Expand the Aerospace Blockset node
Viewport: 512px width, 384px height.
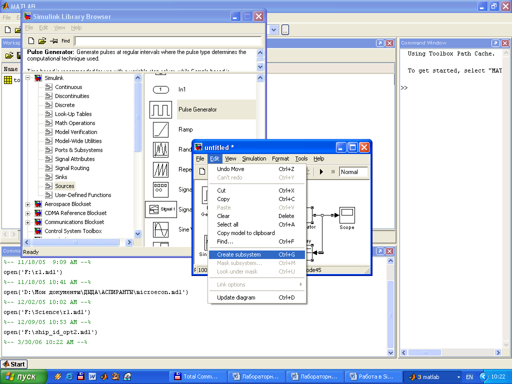[28, 204]
